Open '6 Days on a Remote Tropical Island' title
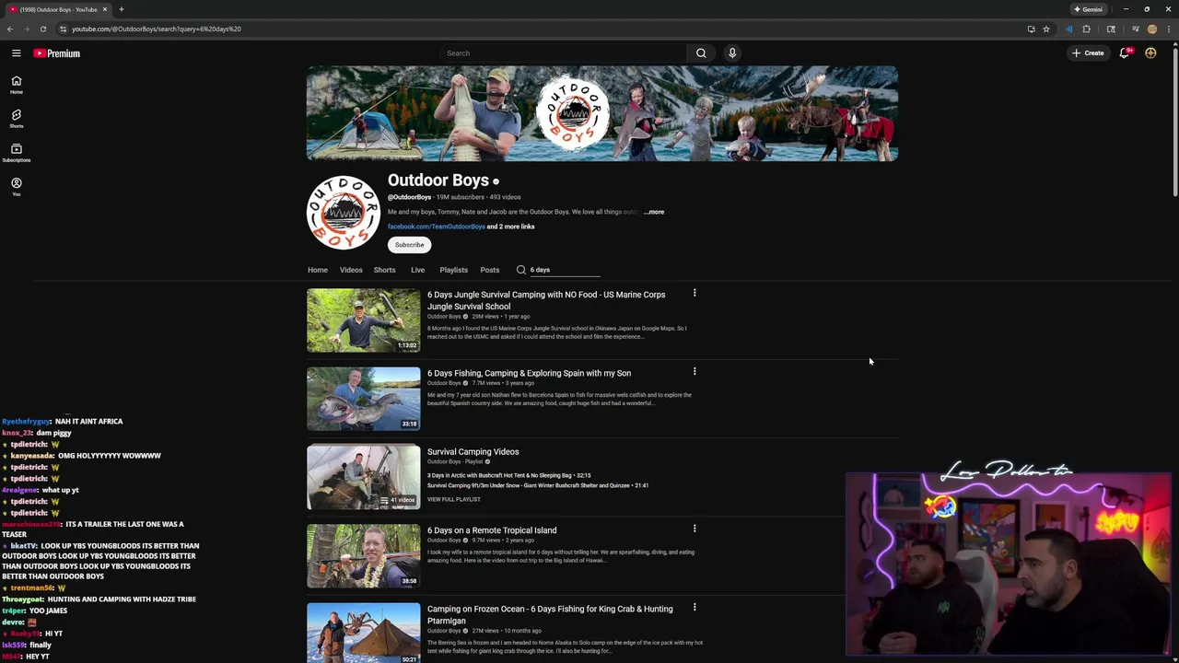The width and height of the screenshot is (1179, 663). point(492,530)
